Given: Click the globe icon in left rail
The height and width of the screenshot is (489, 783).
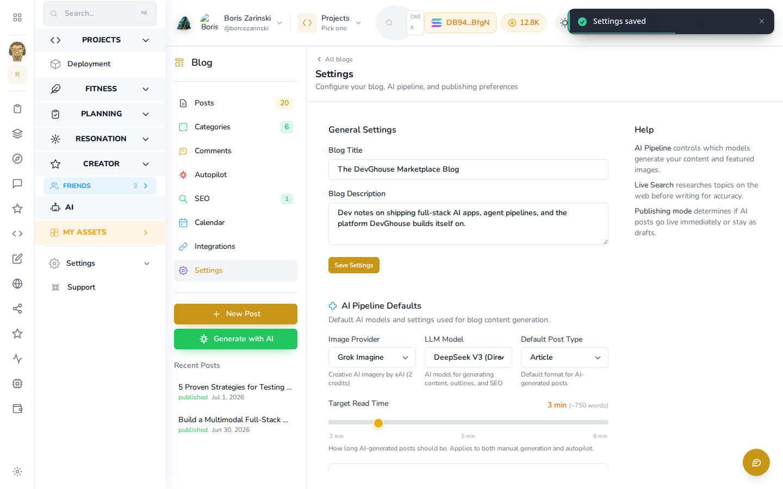Looking at the screenshot, I should 17,284.
